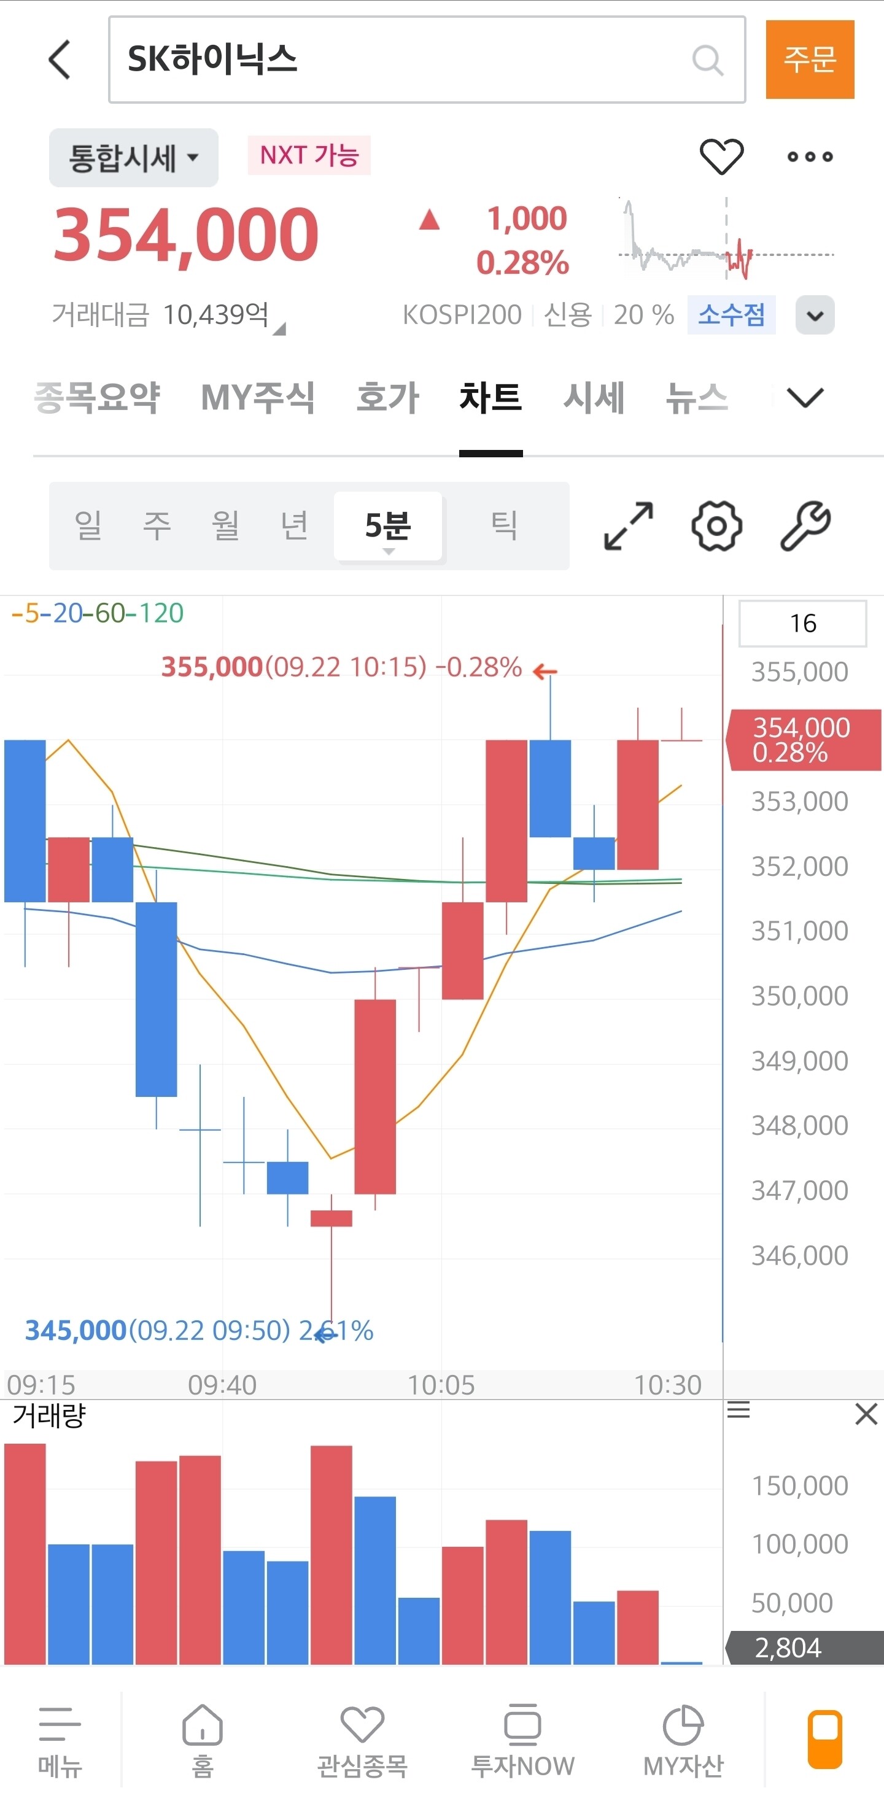This screenshot has height=1812, width=884.
Task: Switch chart period to 틱
Action: pos(504,525)
